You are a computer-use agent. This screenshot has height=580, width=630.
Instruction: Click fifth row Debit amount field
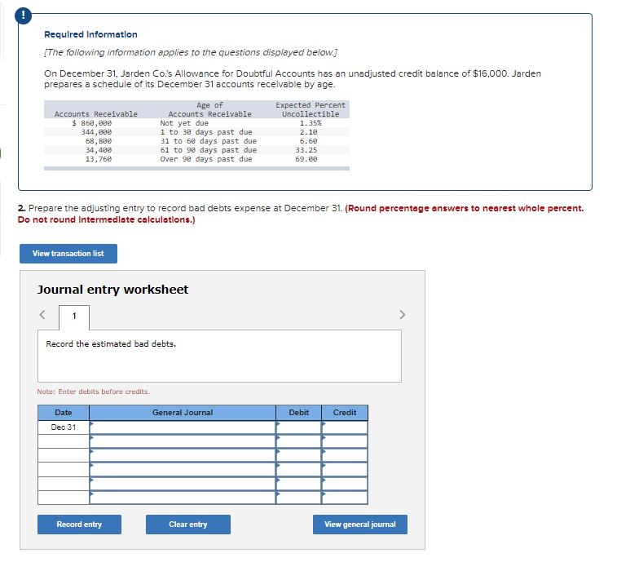[x=298, y=484]
